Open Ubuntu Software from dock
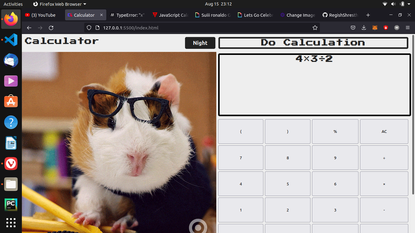 tap(11, 102)
